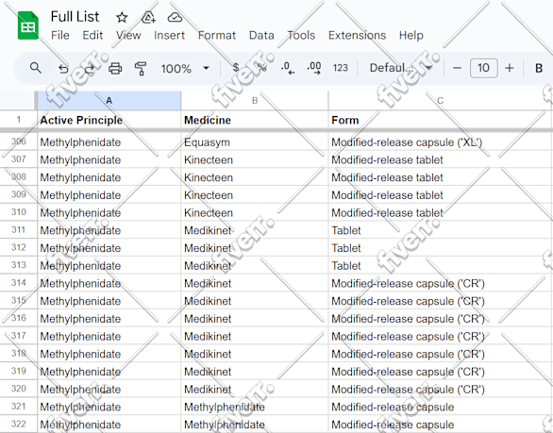Open the Default font dropdown
Screen dimensions: 553x433
[x=401, y=67]
